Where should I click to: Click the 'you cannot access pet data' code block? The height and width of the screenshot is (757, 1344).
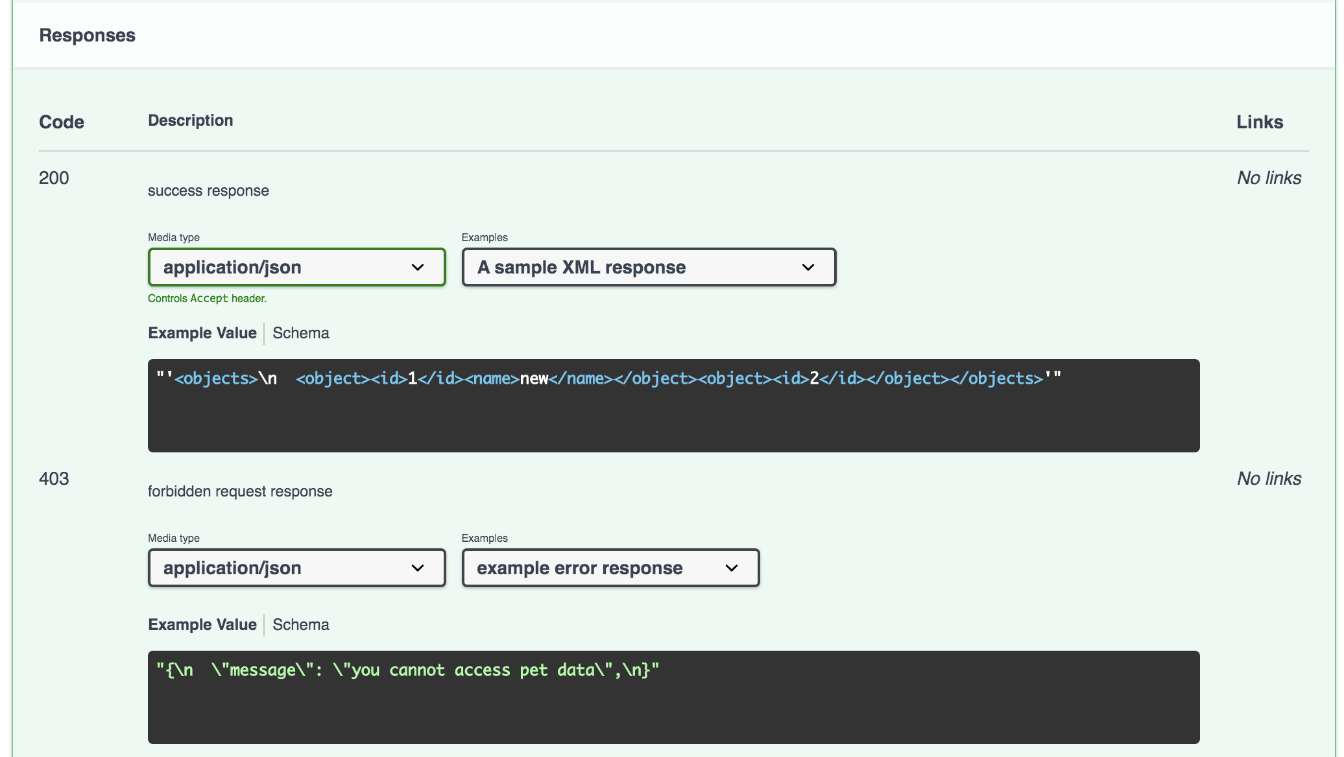(673, 697)
